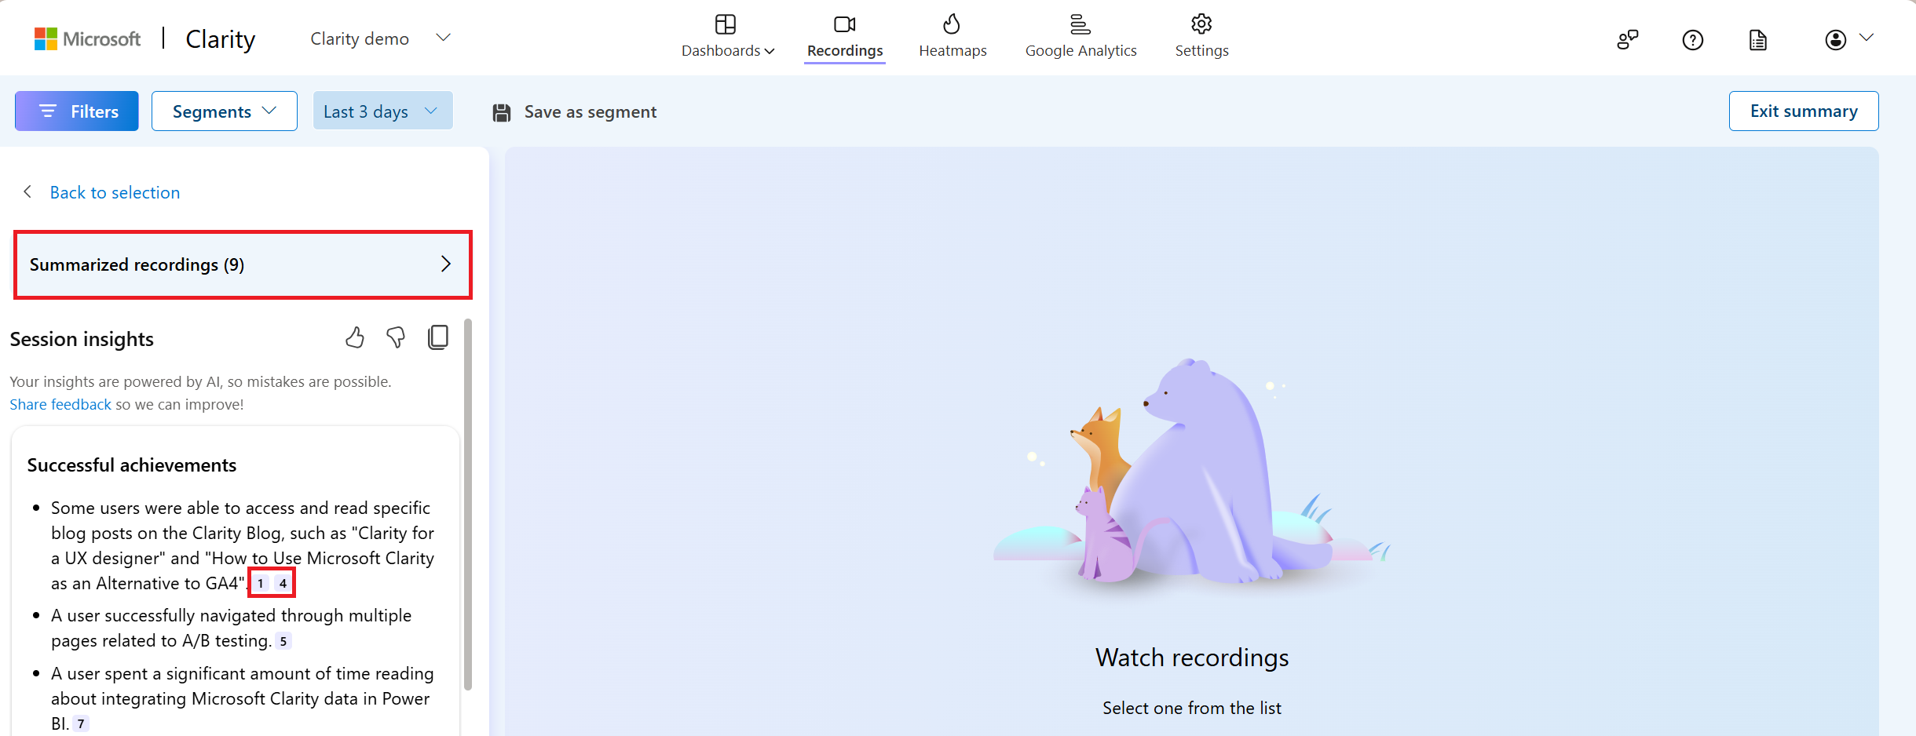The width and height of the screenshot is (1916, 736).
Task: Open the Segments dropdown
Action: pos(225,111)
